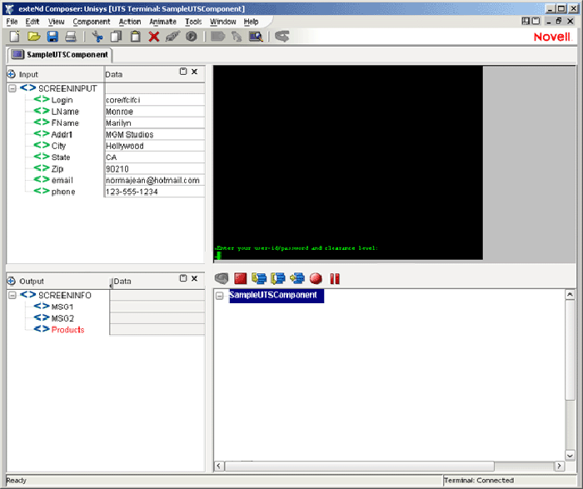Select the FName element
583x489 pixels.
65,123
